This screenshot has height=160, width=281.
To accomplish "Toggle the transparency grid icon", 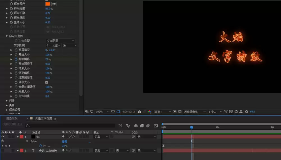I will coord(180,112).
